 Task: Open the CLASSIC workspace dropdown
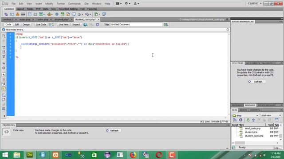pos(255,4)
